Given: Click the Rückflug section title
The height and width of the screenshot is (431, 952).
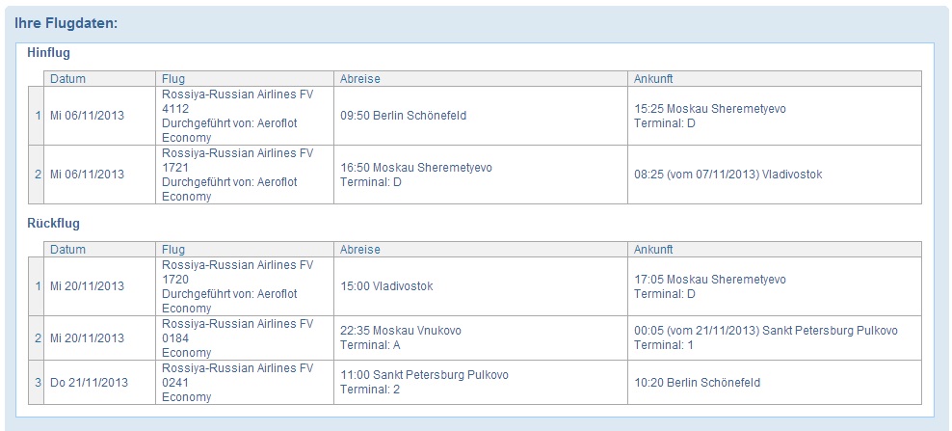Looking at the screenshot, I should [x=53, y=223].
